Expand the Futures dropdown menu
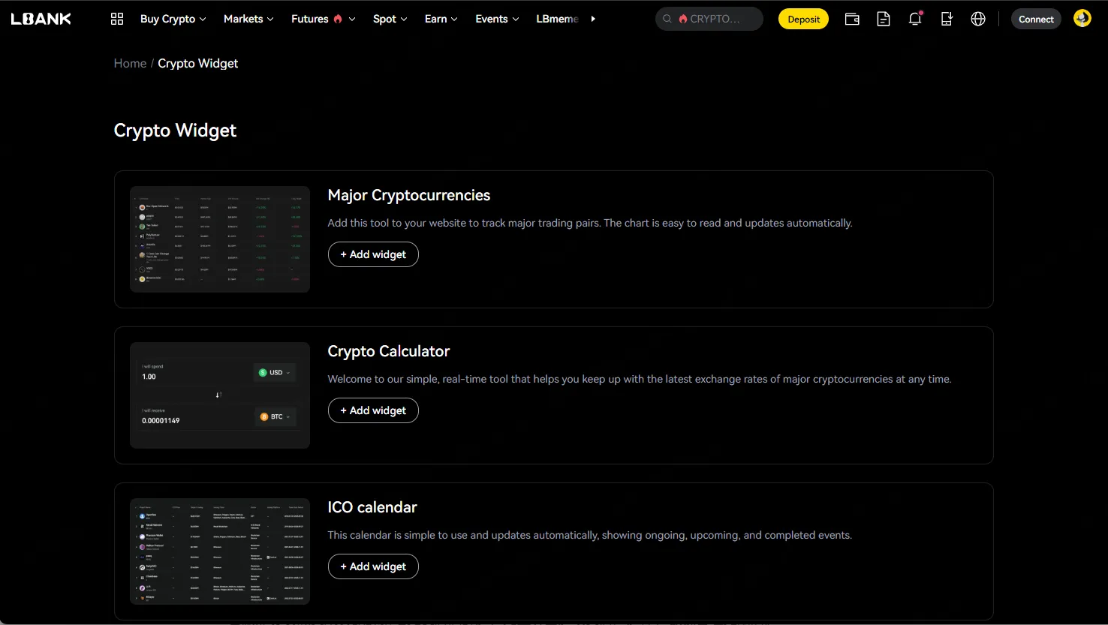1108x625 pixels. click(x=323, y=19)
